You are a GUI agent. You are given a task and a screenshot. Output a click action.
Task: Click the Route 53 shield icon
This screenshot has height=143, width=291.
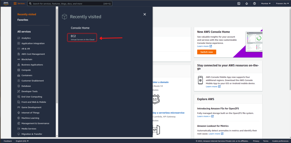156,99
